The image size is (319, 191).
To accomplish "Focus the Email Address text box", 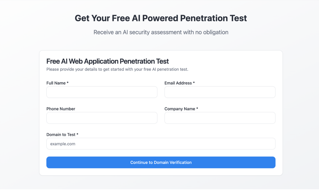I will pos(220,92).
